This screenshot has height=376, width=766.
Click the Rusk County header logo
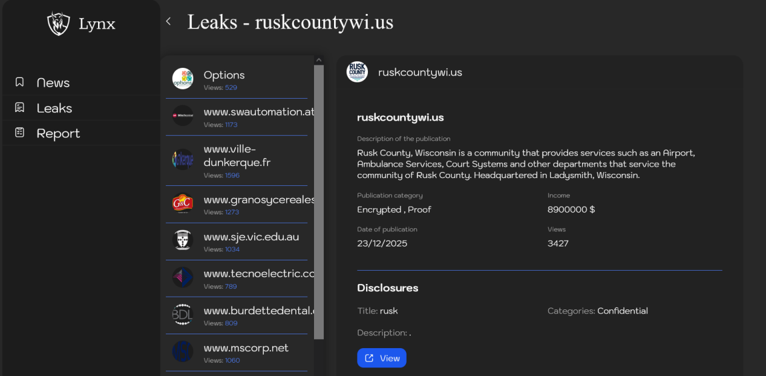357,72
